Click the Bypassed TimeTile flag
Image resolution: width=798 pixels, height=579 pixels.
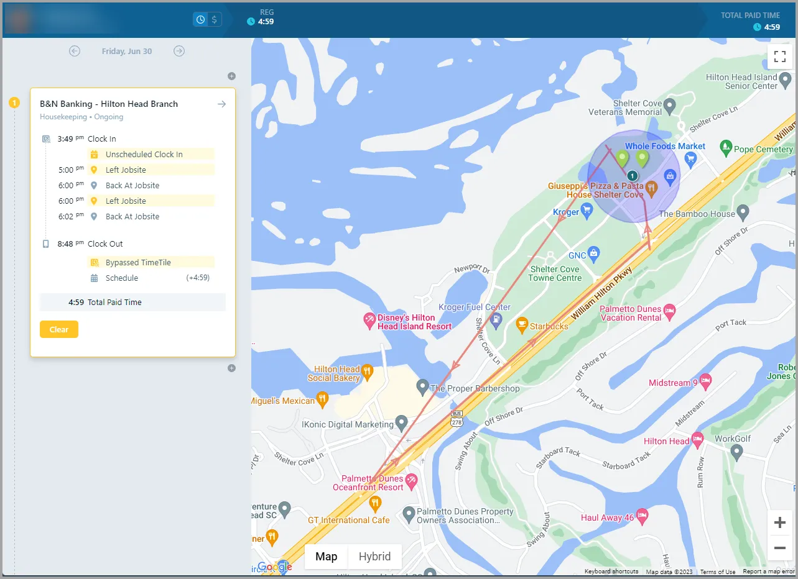coord(151,262)
